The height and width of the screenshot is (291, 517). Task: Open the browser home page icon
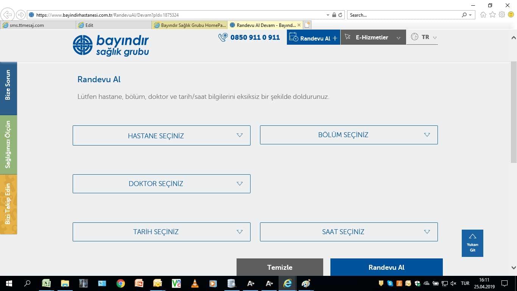tap(483, 15)
